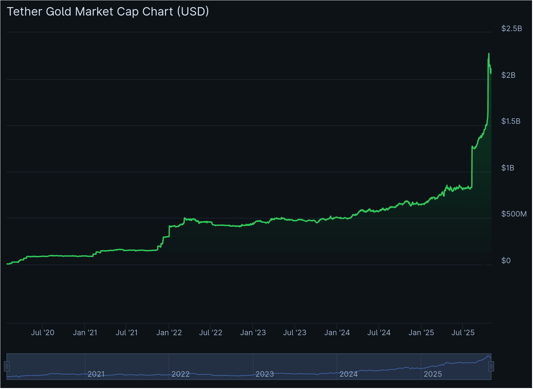
Task: Click the Jul '20 axis label
Action: 43,332
